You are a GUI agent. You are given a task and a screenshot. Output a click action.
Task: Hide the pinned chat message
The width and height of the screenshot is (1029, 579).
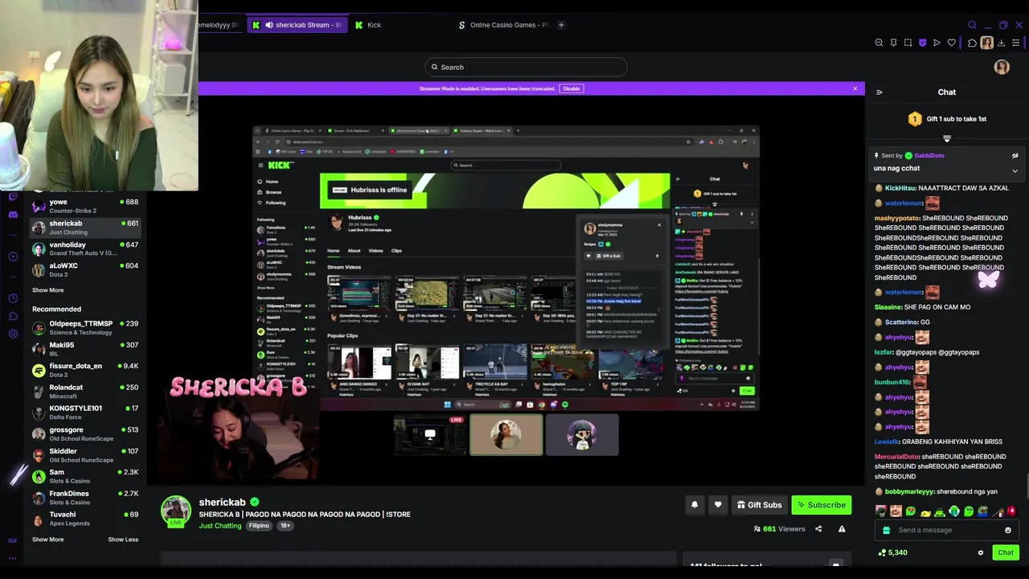coord(1015,156)
